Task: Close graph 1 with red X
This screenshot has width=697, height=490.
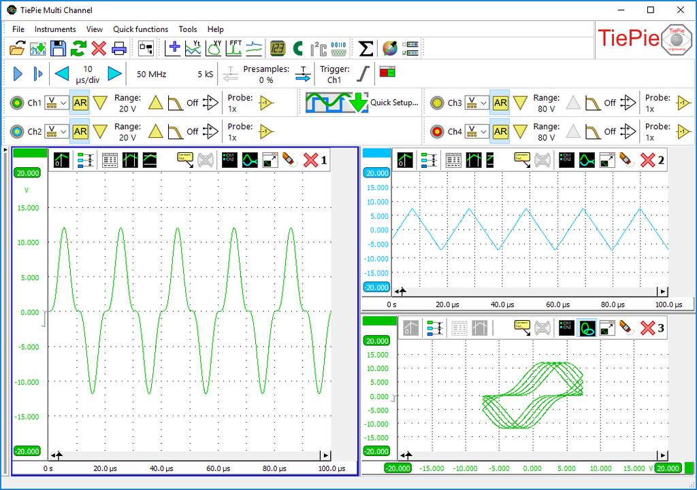Action: [310, 160]
